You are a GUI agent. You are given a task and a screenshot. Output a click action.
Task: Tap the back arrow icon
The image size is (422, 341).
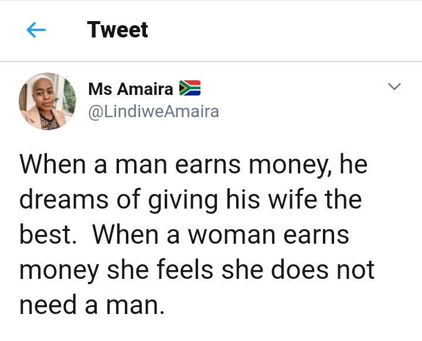[36, 30]
